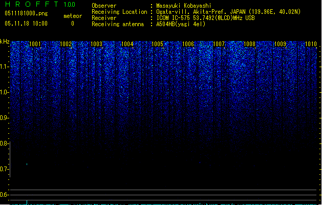Click the 0.6 kHz axis label

point(4,195)
